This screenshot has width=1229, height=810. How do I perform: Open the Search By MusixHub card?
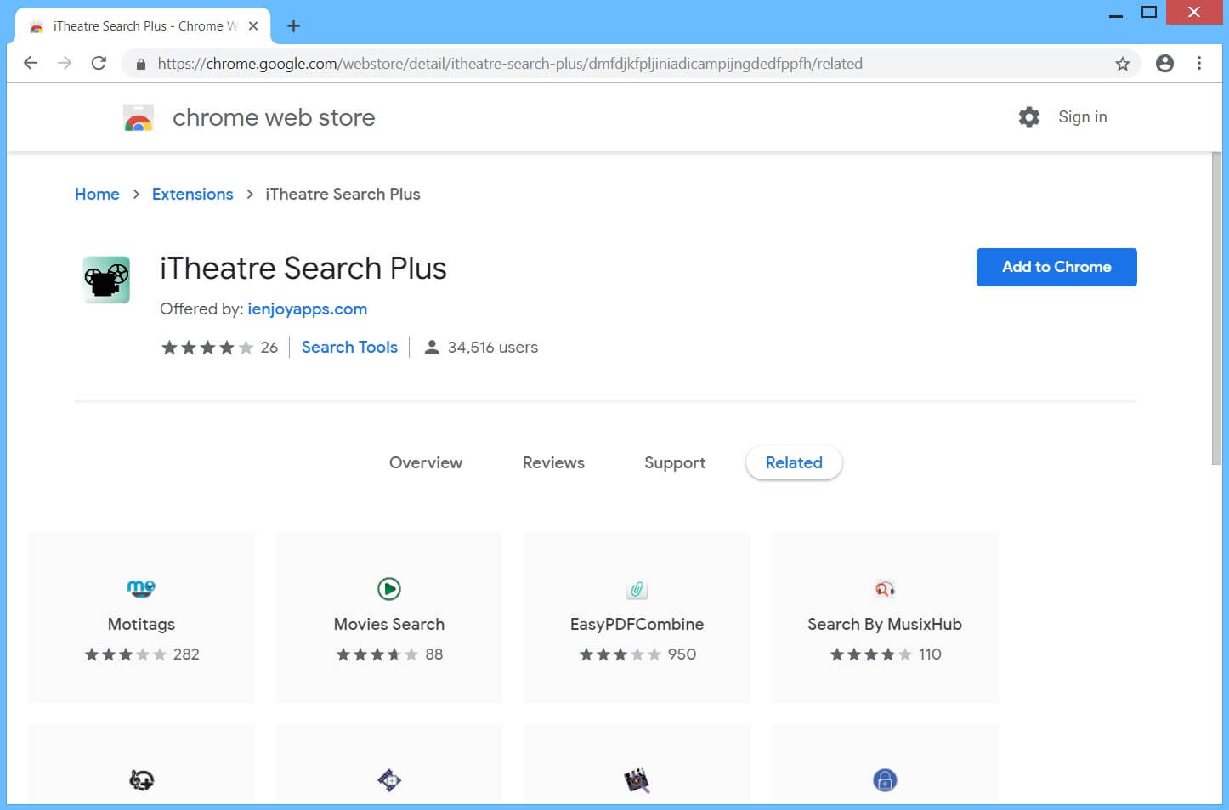(885, 618)
